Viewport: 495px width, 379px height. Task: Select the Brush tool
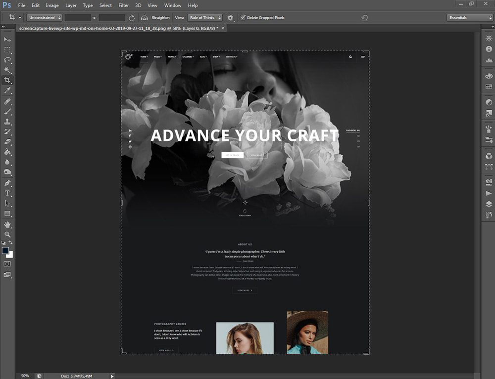(7, 112)
